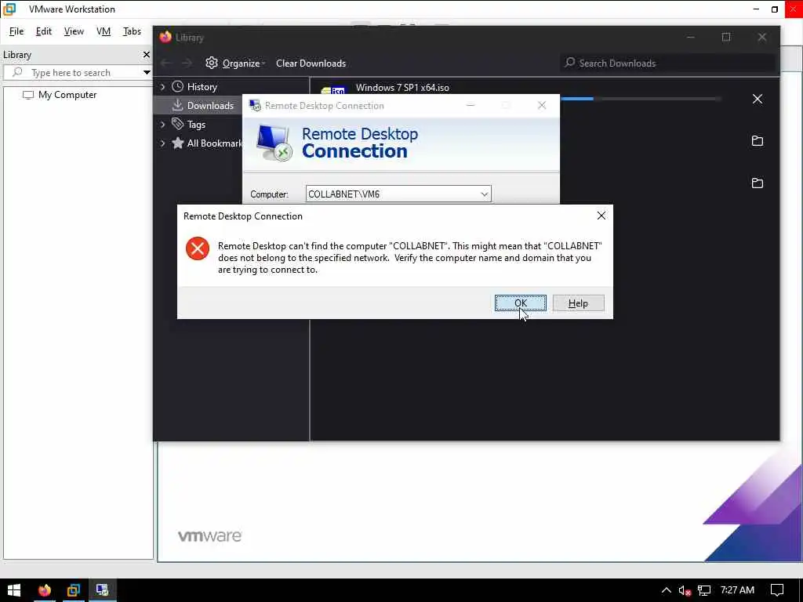Open the VMware Library search dropdown arrow
Viewport: 803px width, 602px height.
tap(147, 73)
